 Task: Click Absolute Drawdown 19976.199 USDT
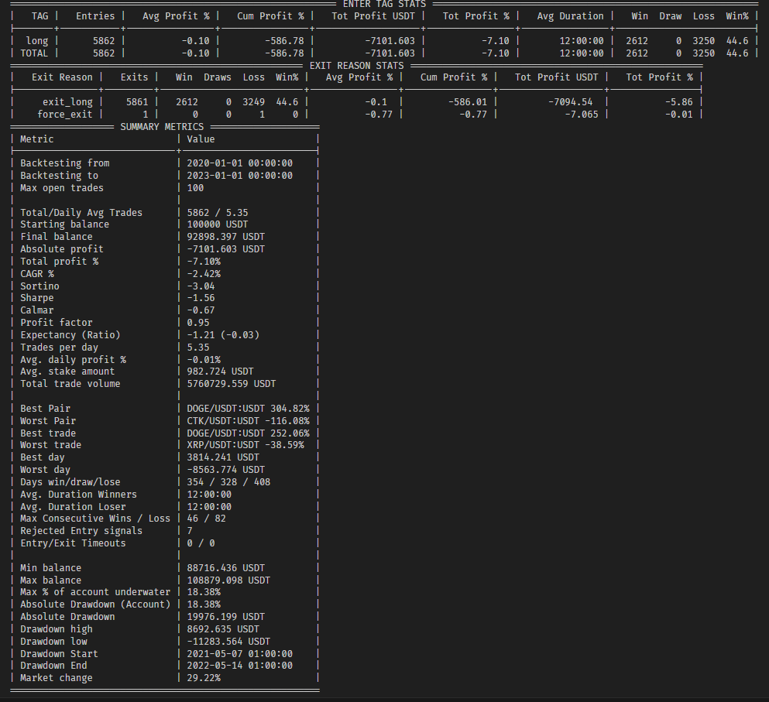click(225, 617)
